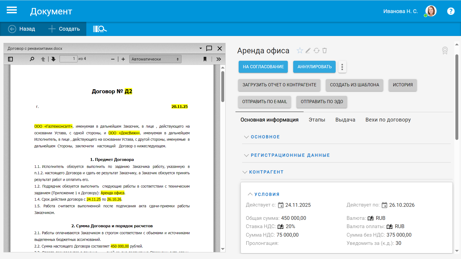Open the Вехи по договору tab
This screenshot has width=461, height=259.
click(x=388, y=120)
